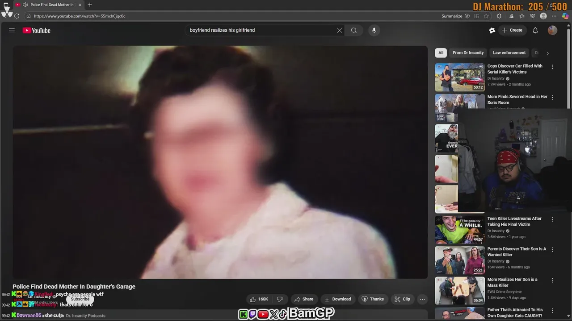Click the Share button
The height and width of the screenshot is (321, 572).
tap(304, 299)
